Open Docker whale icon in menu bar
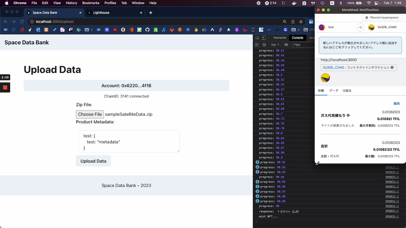The height and width of the screenshot is (228, 406). [295, 3]
